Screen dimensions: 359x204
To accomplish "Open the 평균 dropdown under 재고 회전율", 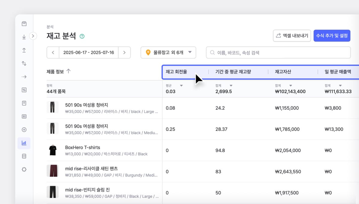I will (x=182, y=85).
